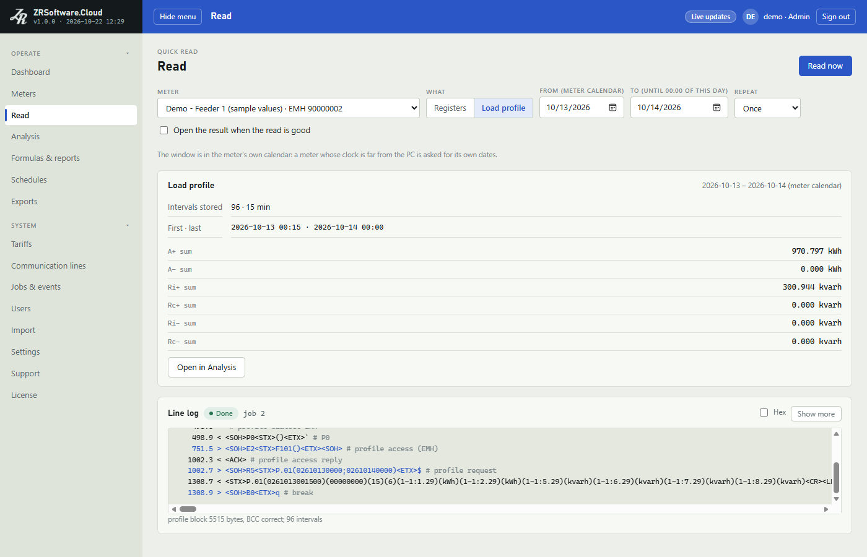
Task: Open the calendar picker on the To date
Action: tap(717, 108)
